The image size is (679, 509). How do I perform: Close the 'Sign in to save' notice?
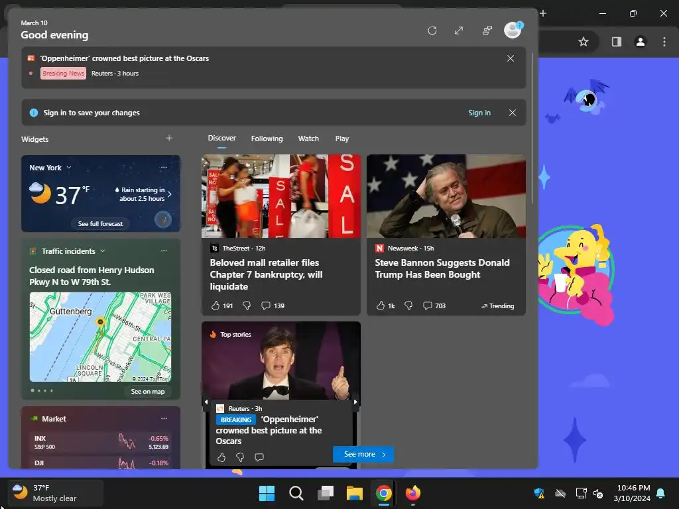pyautogui.click(x=513, y=113)
